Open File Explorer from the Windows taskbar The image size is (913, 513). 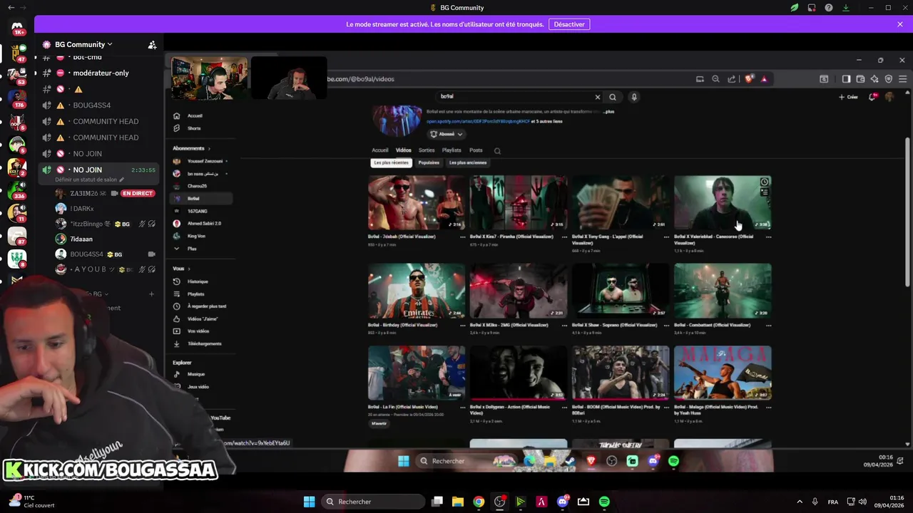pos(458,502)
